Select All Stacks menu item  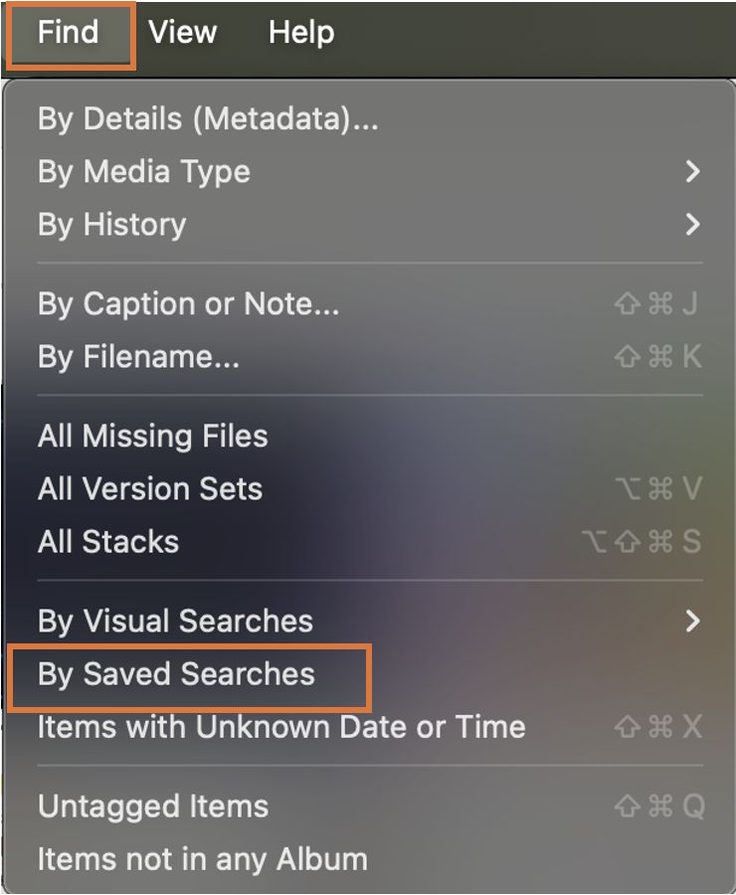coord(108,542)
